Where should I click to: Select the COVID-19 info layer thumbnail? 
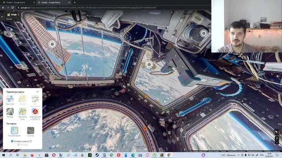pyautogui.click(x=35, y=111)
